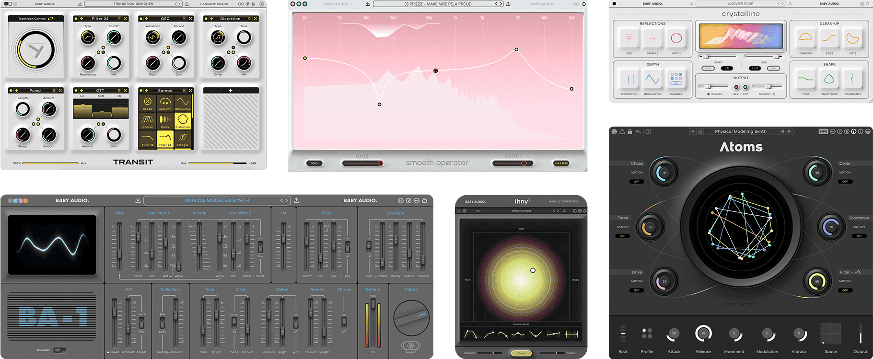873x359 pixels.
Task: Toggle the Pump module power dot in Transit
Action: (11, 90)
